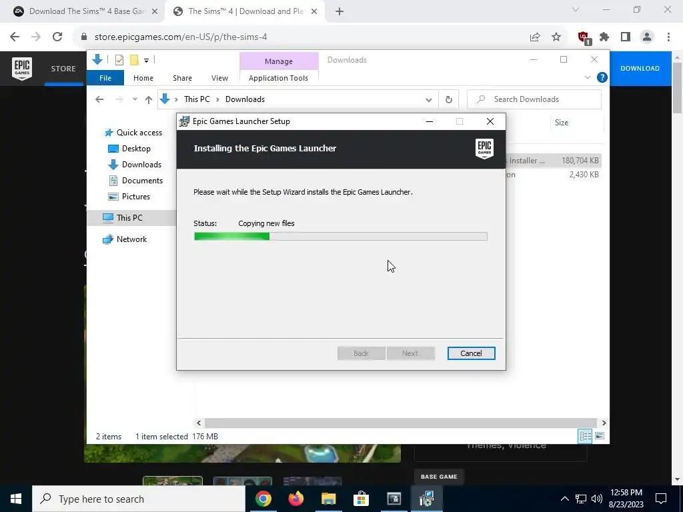Image resolution: width=683 pixels, height=512 pixels.
Task: Open the Share ribbon tab
Action: coord(182,78)
